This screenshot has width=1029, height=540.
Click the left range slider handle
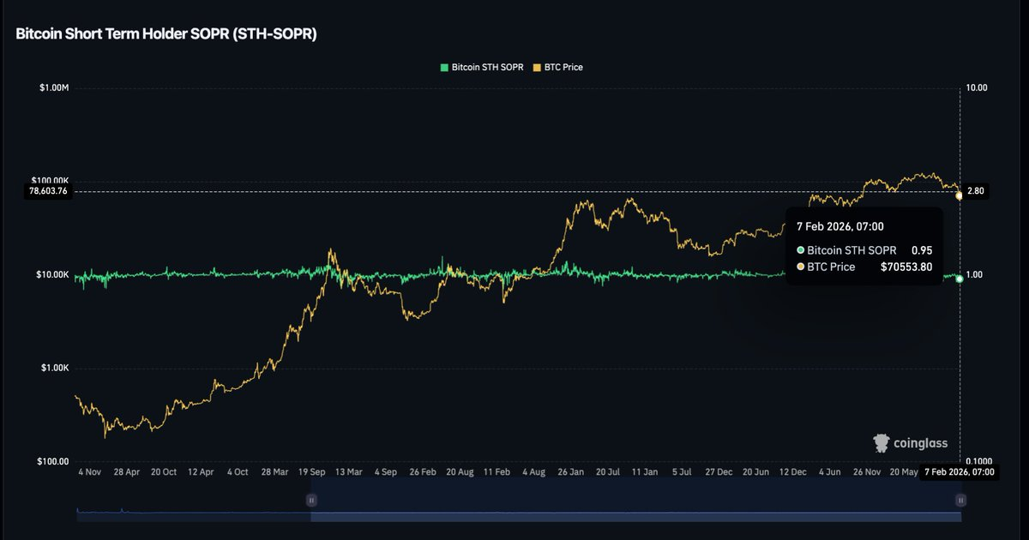pos(311,500)
